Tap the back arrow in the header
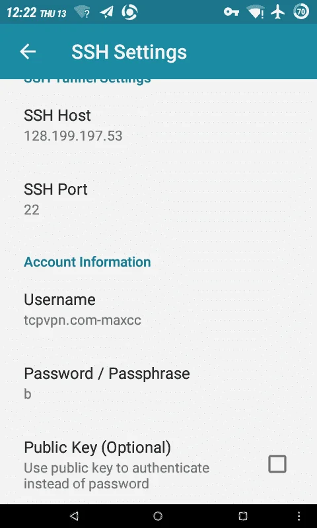317x528 pixels. click(28, 51)
